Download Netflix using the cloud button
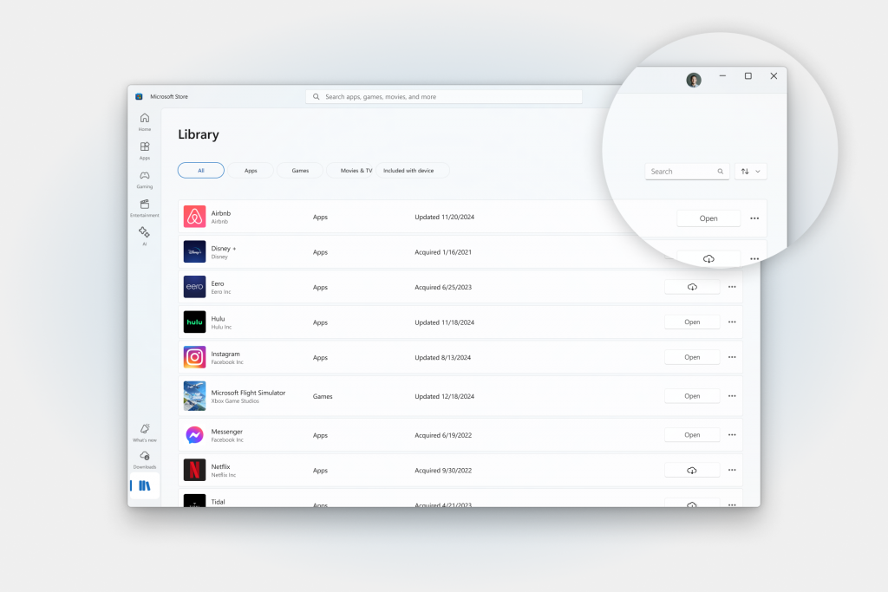This screenshot has height=592, width=888. pyautogui.click(x=691, y=469)
